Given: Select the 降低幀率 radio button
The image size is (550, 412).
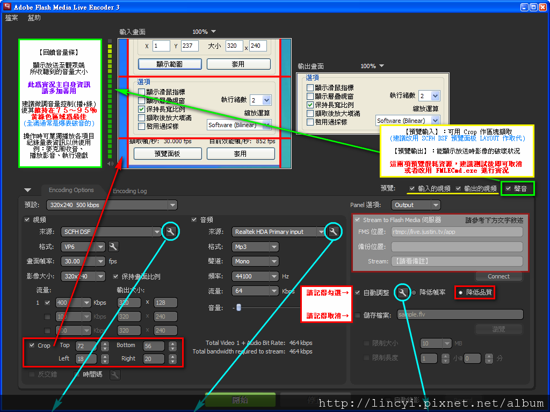Looking at the screenshot, I should (x=414, y=292).
